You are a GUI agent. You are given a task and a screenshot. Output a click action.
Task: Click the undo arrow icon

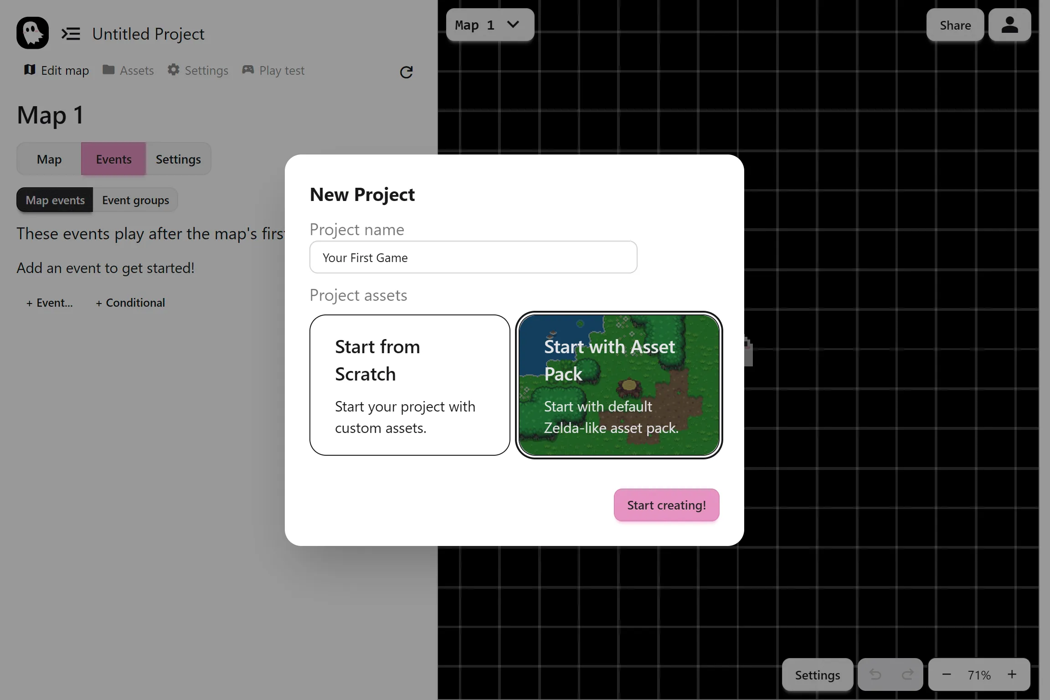[875, 674]
